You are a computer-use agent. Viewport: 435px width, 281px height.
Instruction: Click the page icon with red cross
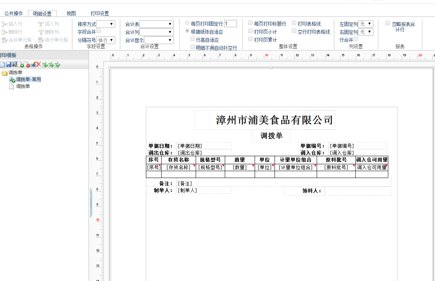click(x=27, y=65)
